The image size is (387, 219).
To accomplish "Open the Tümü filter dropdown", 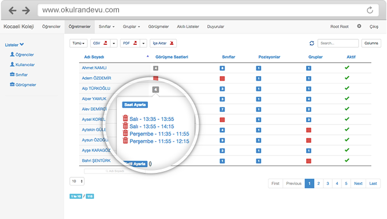I will click(x=79, y=43).
